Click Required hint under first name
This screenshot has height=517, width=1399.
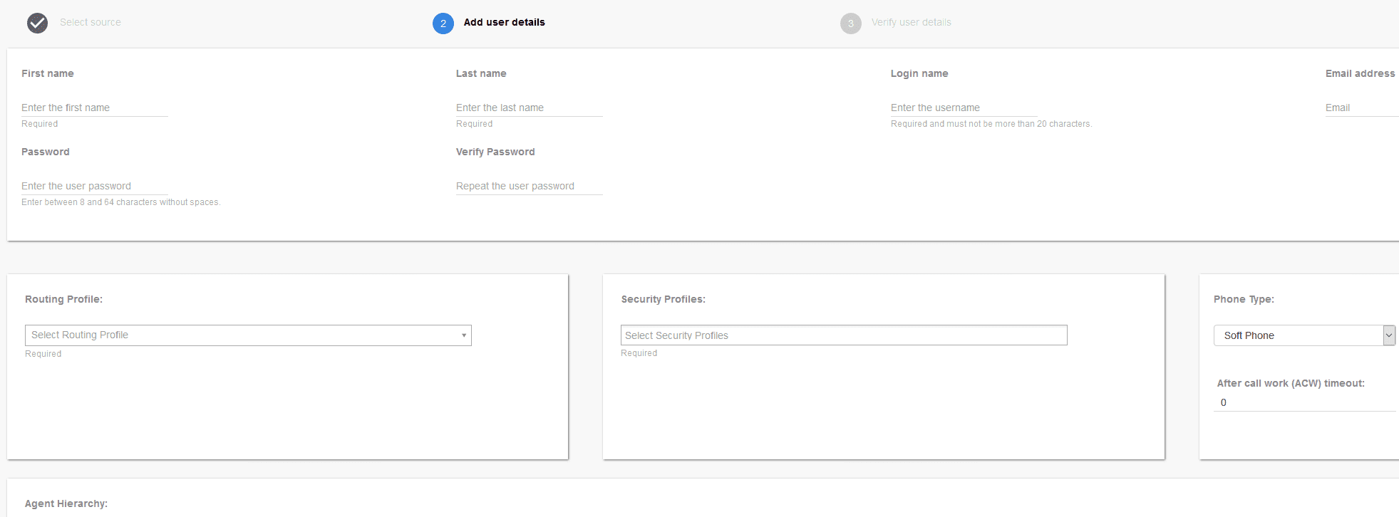(x=40, y=124)
